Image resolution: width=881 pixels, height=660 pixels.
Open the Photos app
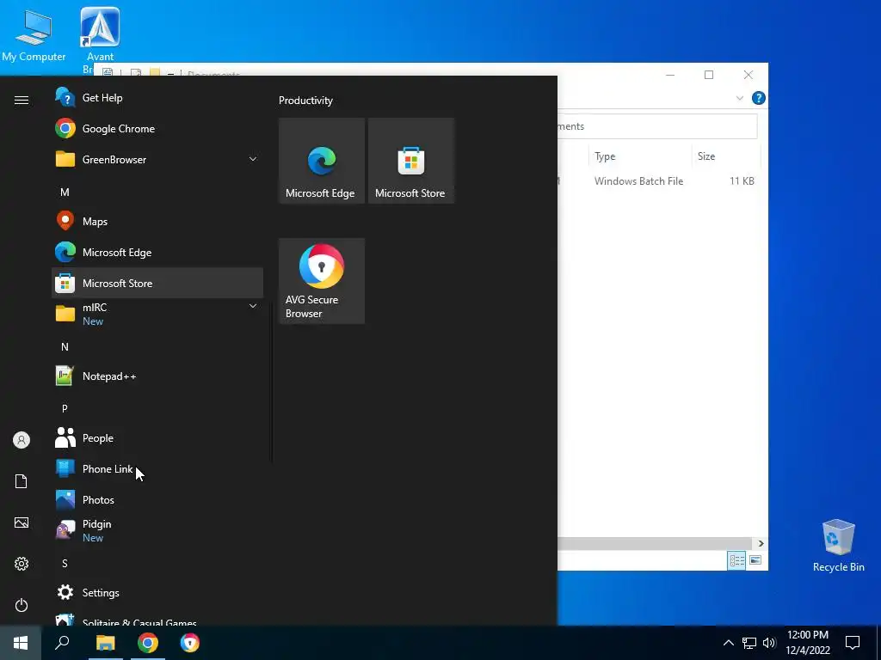coord(157,499)
